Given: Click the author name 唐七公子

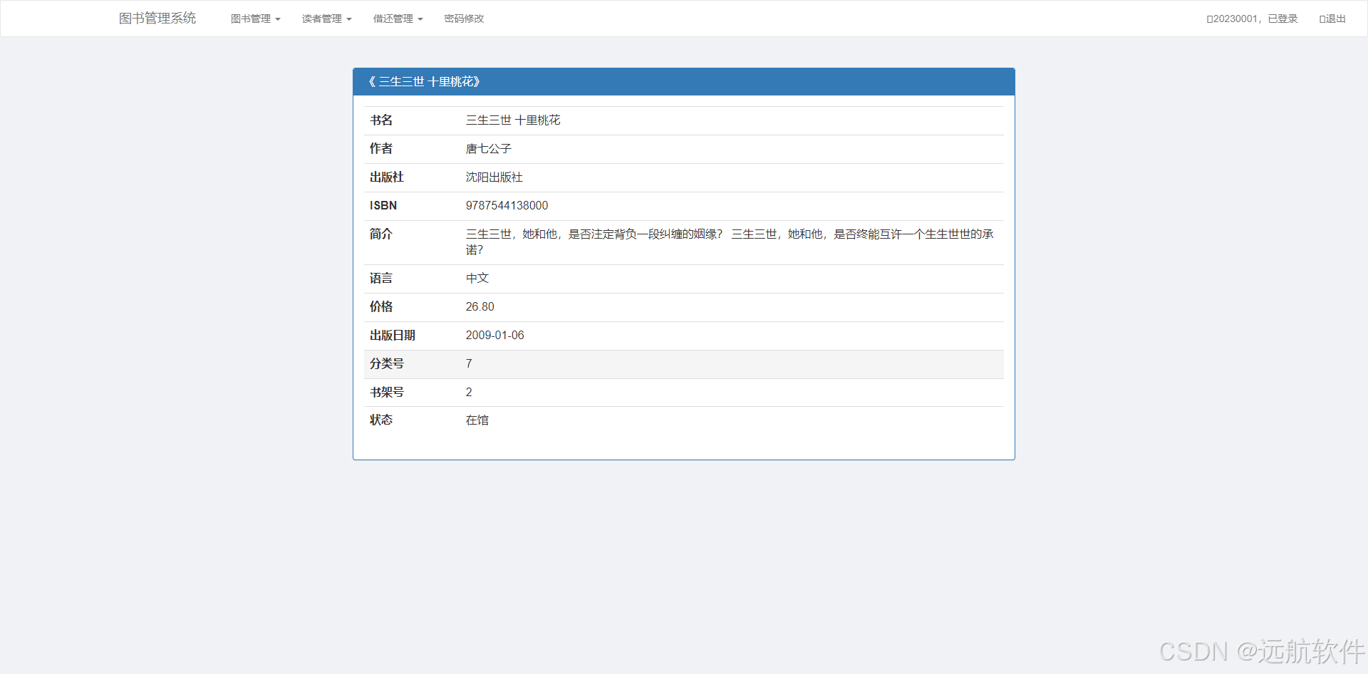Looking at the screenshot, I should point(488,148).
